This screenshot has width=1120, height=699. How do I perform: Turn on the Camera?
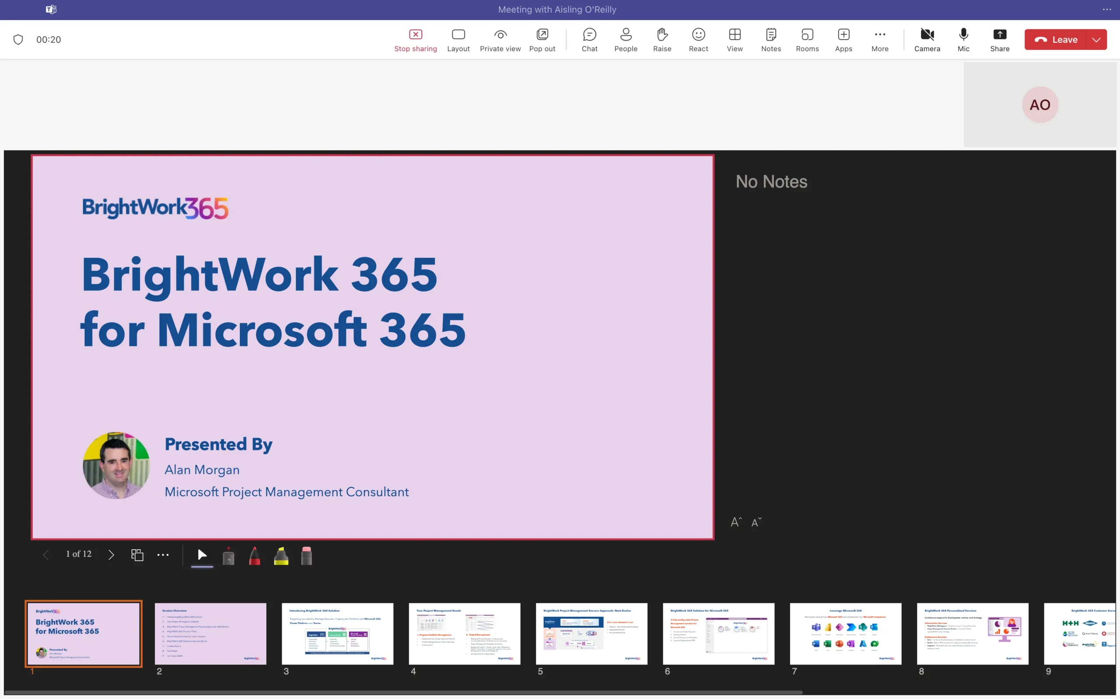pyautogui.click(x=927, y=39)
